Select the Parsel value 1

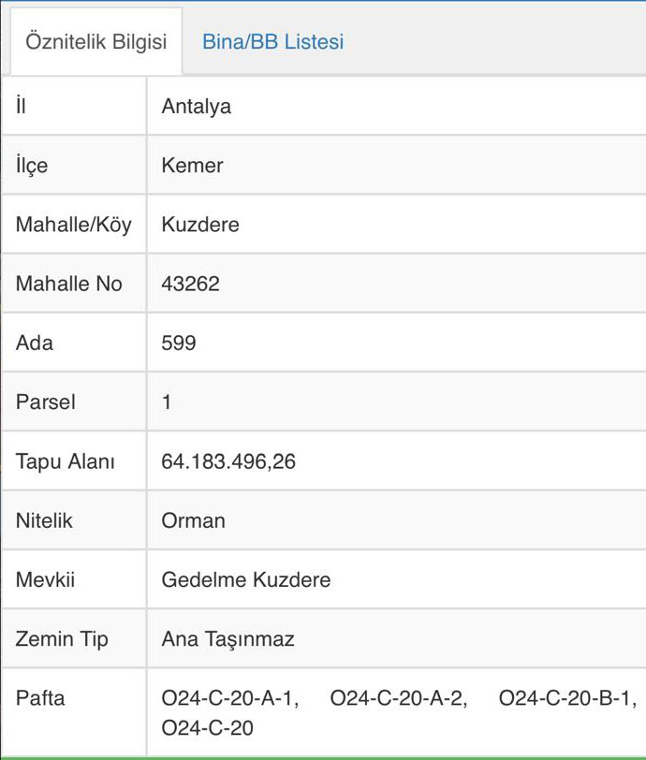167,402
